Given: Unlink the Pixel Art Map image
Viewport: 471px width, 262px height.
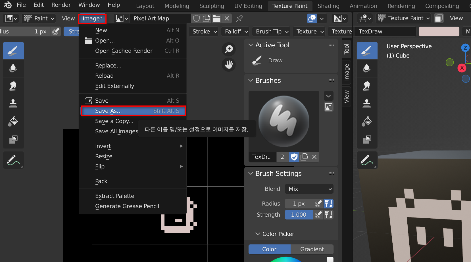Looking at the screenshot, I should pyautogui.click(x=227, y=18).
